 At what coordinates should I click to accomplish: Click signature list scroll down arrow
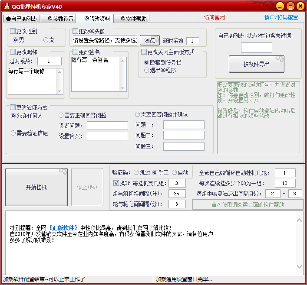(x=123, y=88)
